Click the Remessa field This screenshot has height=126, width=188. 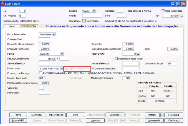click(x=120, y=11)
